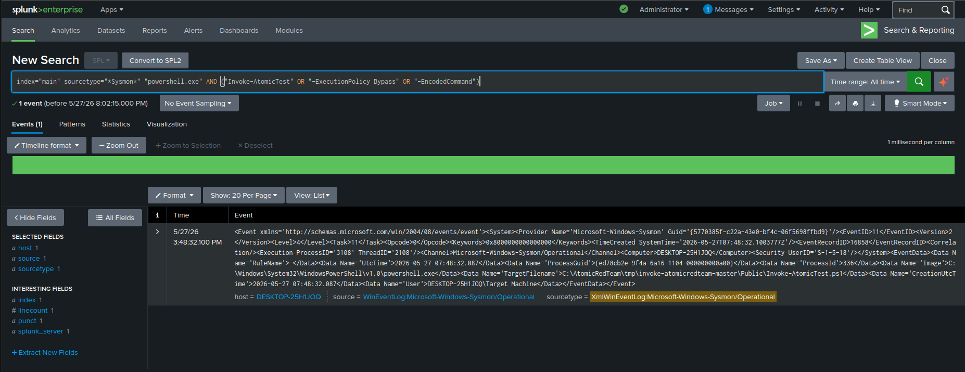
Task: Switch to the Statistics tab
Action: [116, 124]
